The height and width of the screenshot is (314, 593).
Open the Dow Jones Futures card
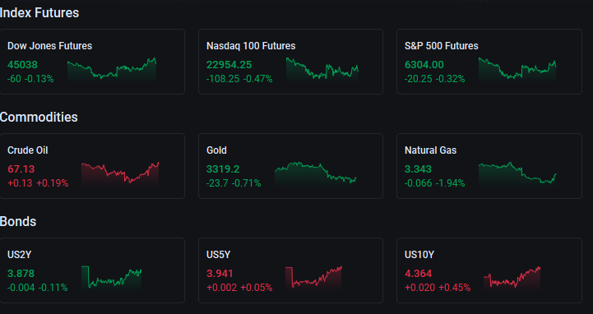click(x=92, y=62)
